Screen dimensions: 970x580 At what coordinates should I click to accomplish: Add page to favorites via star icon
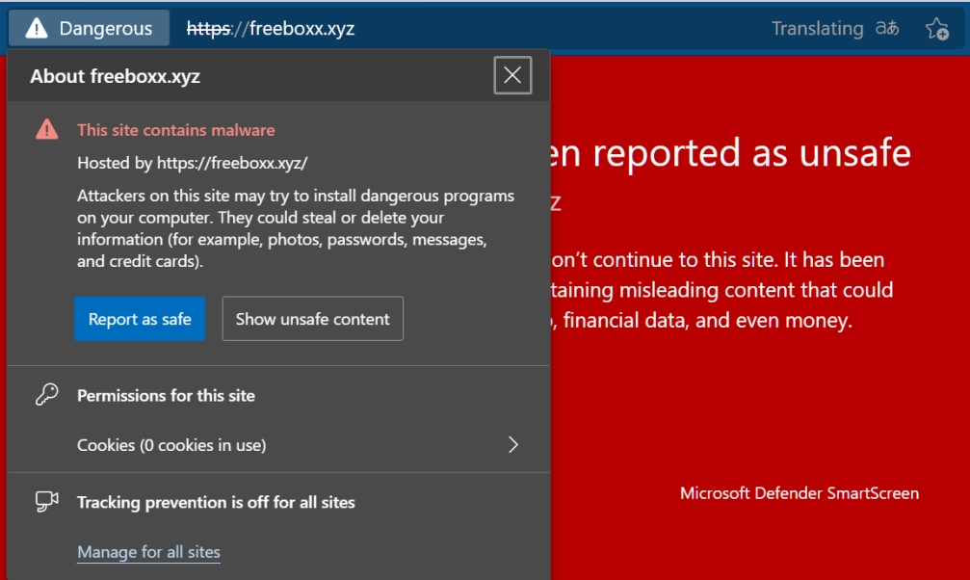point(936,28)
